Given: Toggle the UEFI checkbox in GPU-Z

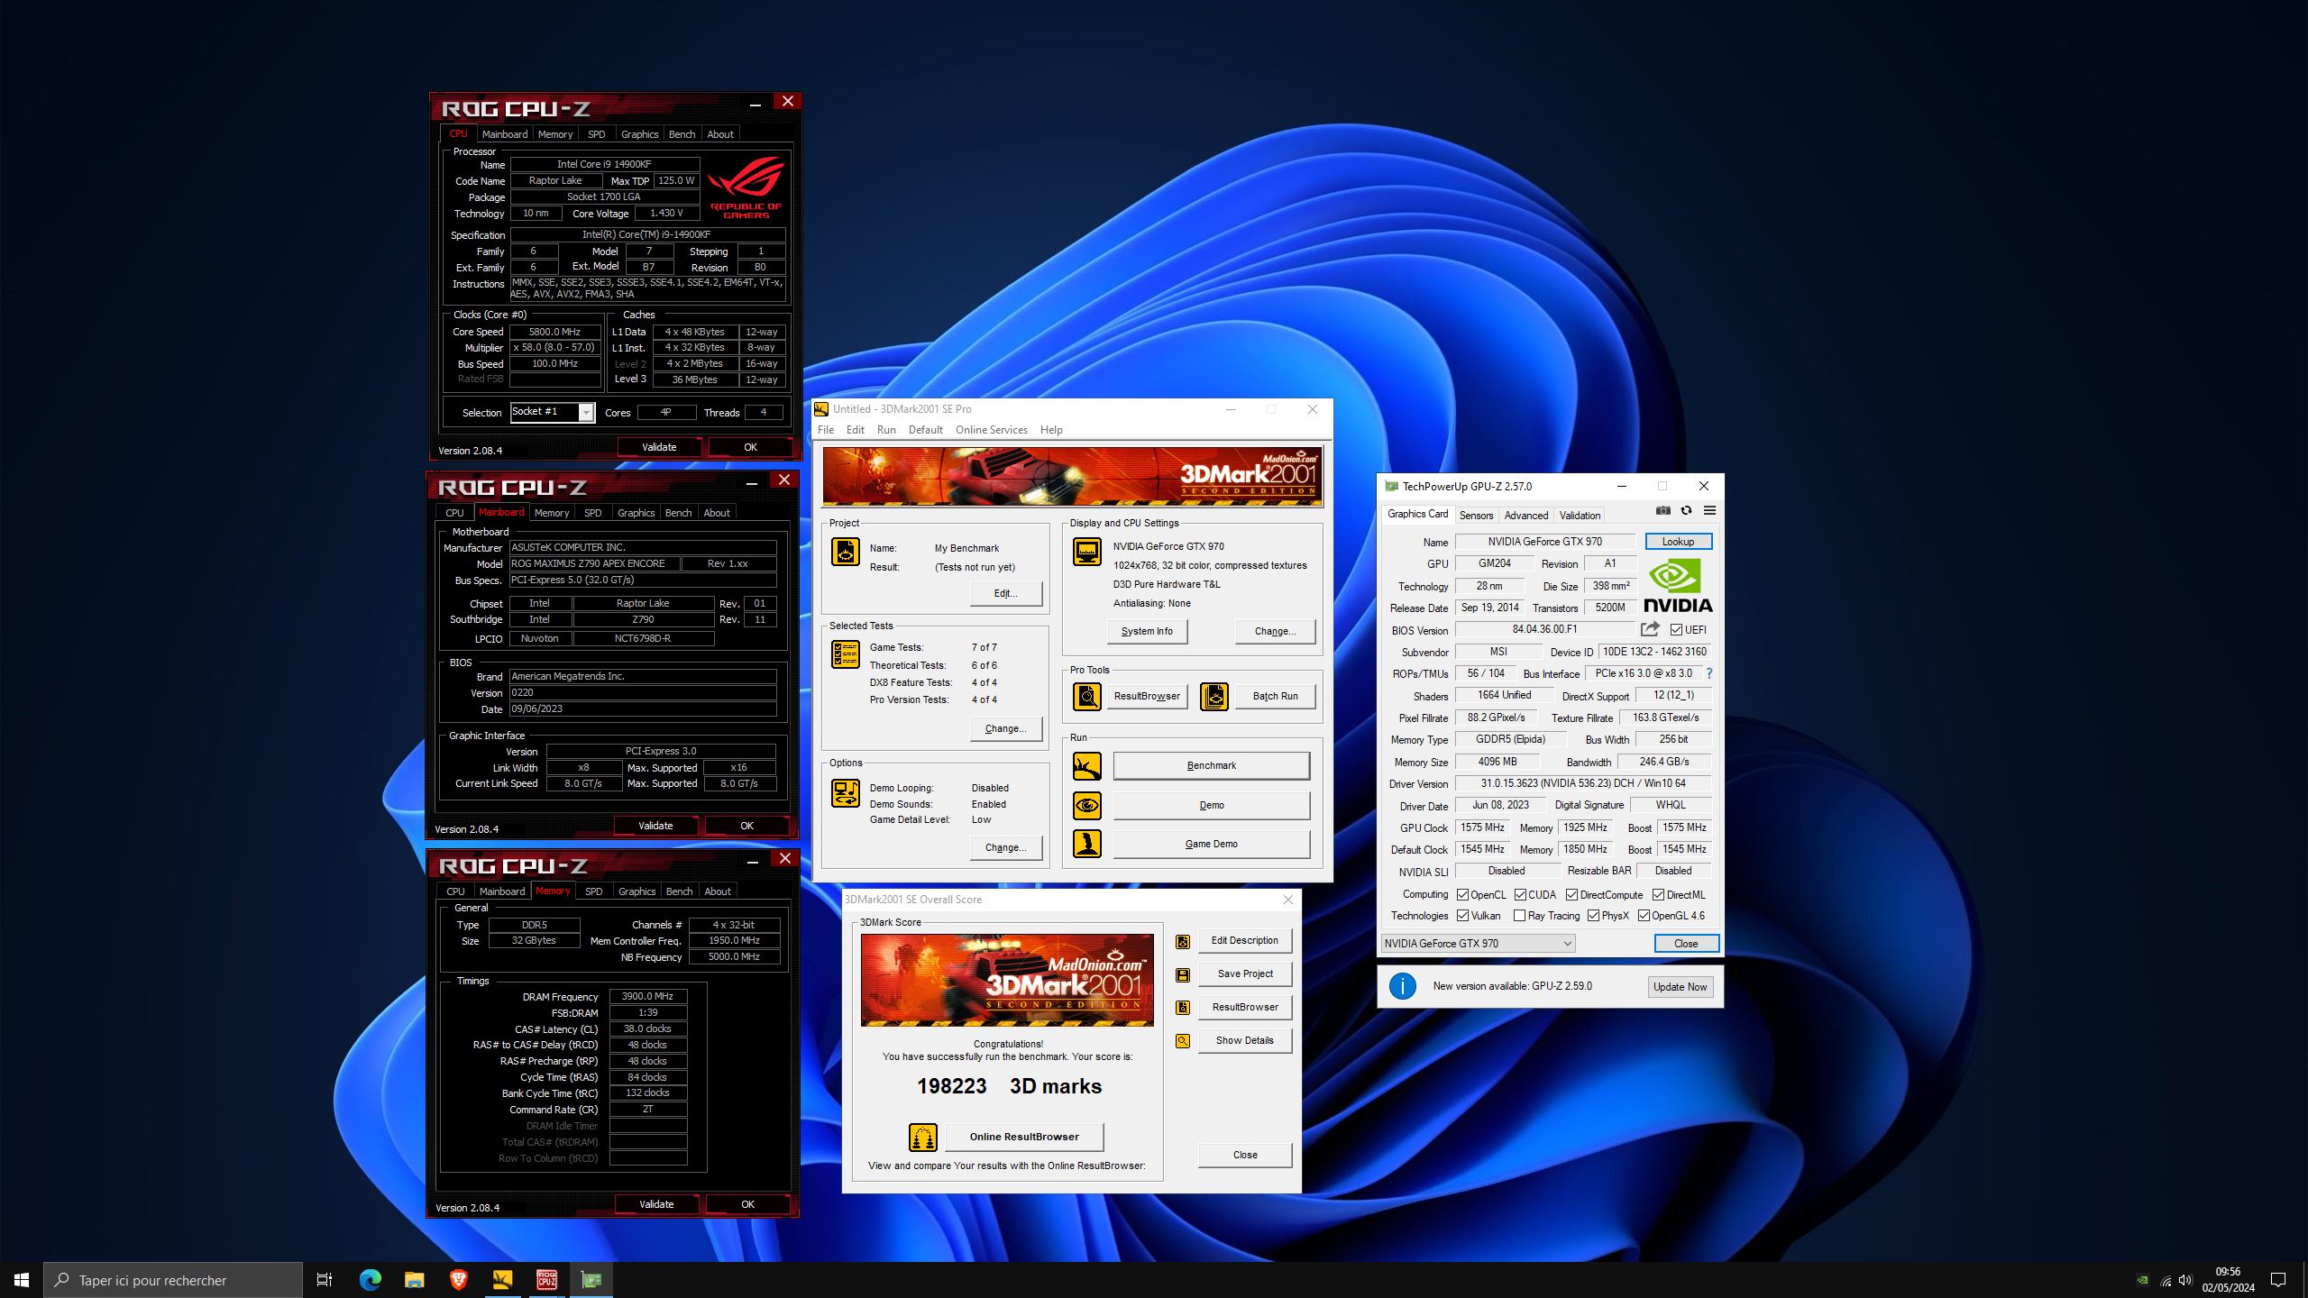Looking at the screenshot, I should [x=1676, y=630].
